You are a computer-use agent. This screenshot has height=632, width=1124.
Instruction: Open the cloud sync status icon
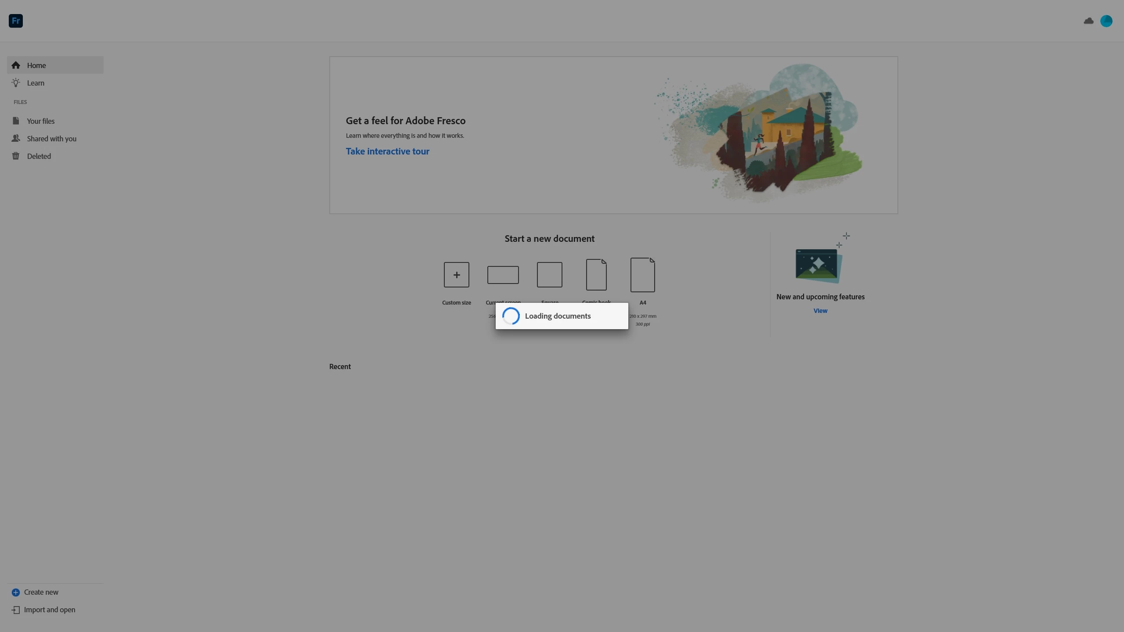pos(1088,21)
